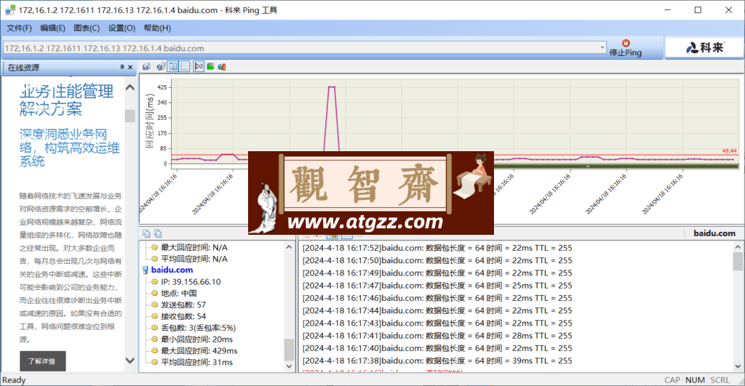Click the log entry with 25ms at 16:17:47
The height and width of the screenshot is (386, 745).
(437, 286)
